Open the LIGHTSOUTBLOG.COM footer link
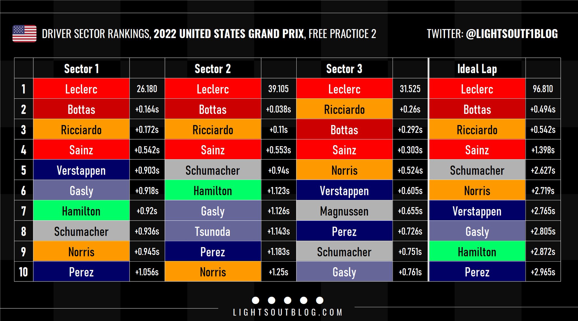The image size is (578, 321). [x=288, y=312]
